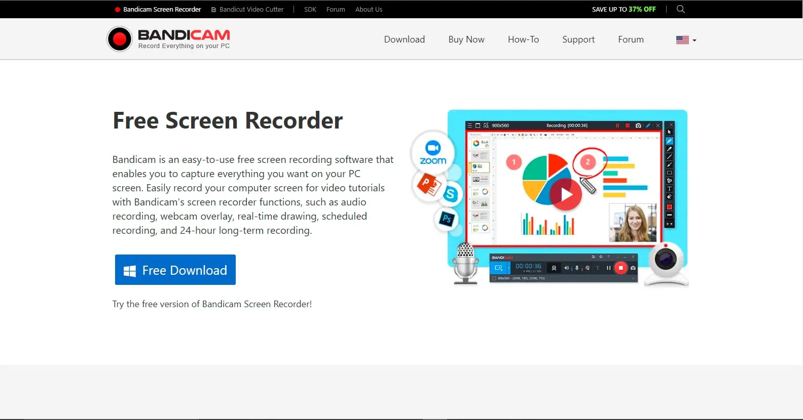Visit the Forum link in the black top bar
This screenshot has height=420, width=803.
tap(336, 9)
